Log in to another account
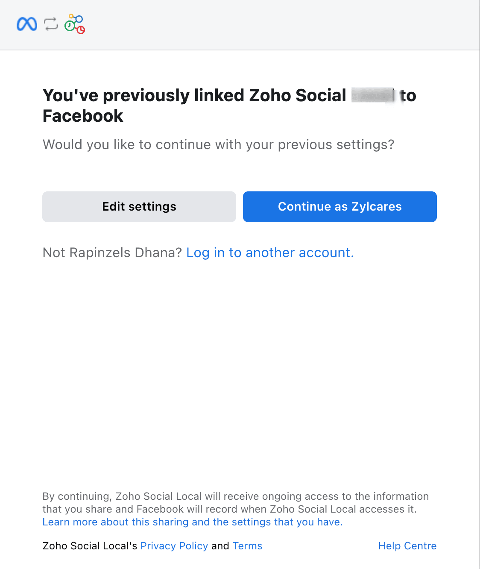The height and width of the screenshot is (569, 480). click(270, 253)
